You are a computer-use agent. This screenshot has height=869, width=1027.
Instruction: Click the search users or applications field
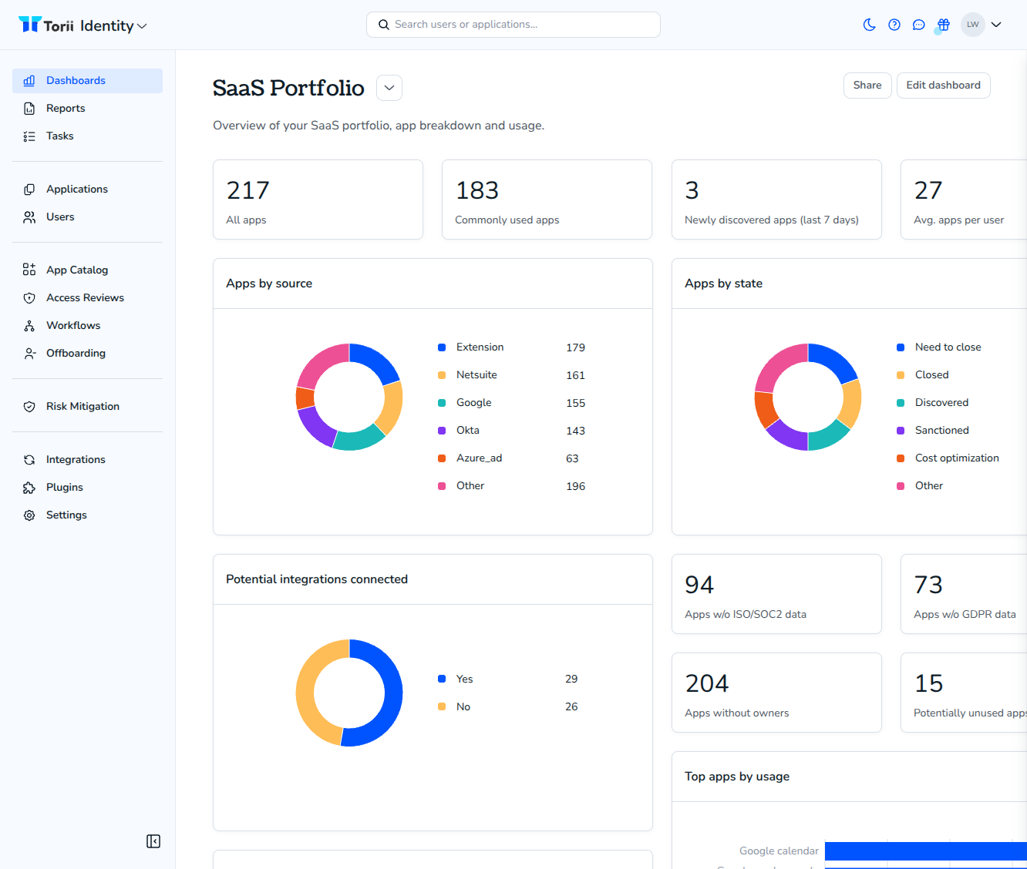513,25
